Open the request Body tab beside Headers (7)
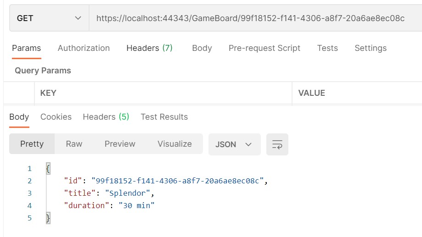Viewport: 422px width, 237px height. click(x=202, y=48)
